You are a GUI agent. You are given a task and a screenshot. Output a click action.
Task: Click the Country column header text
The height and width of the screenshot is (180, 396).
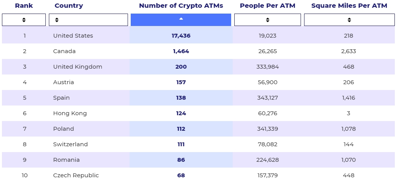[x=69, y=6]
